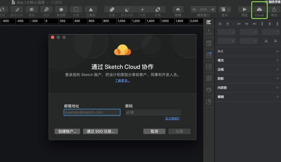Zoom out with the minus button
This screenshot has width=281, height=162.
pos(194,9)
